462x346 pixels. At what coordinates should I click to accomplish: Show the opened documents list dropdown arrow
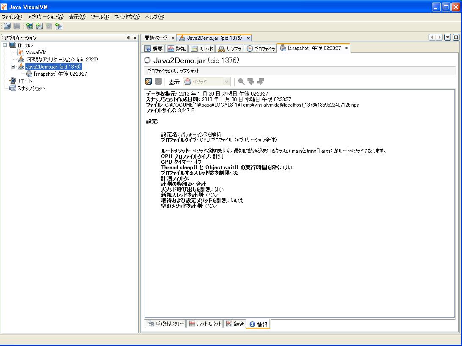tap(448, 38)
